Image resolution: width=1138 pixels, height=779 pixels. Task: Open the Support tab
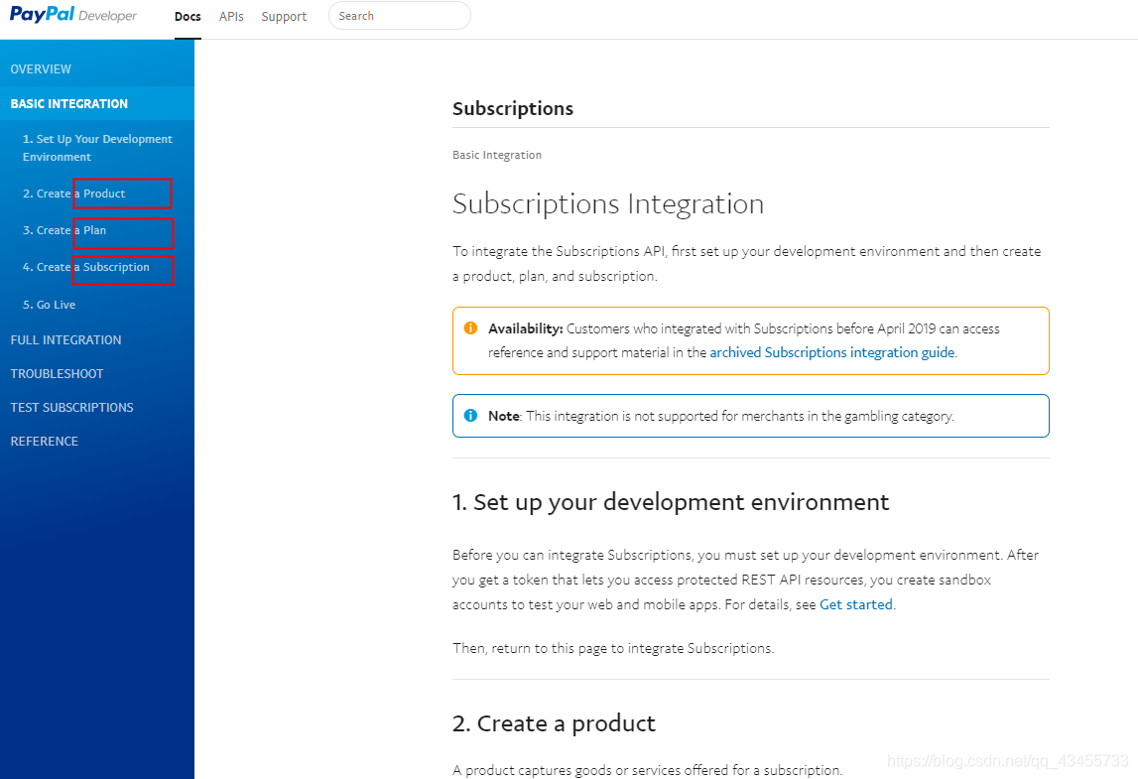(284, 16)
